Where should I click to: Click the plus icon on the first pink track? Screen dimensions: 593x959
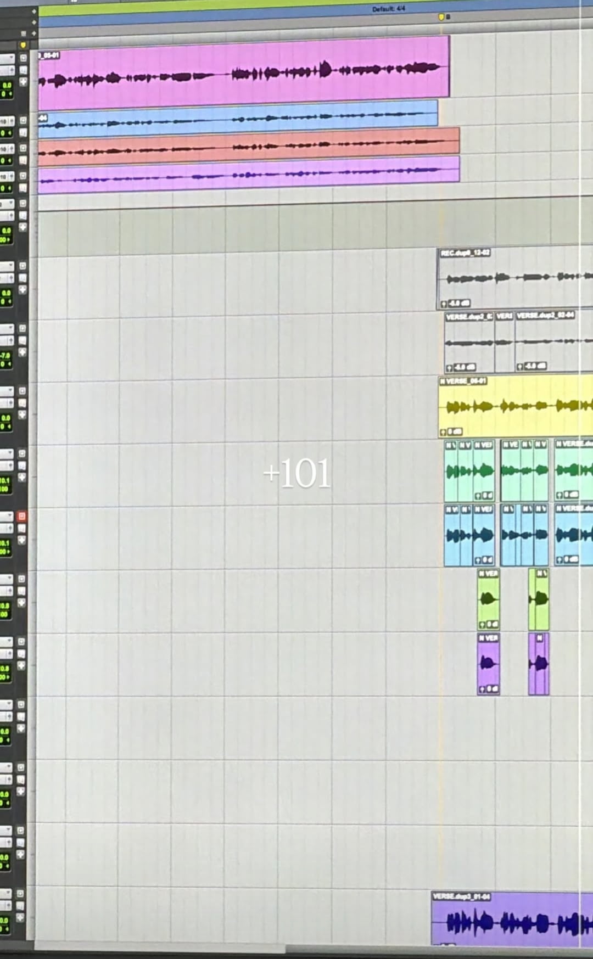[23, 82]
